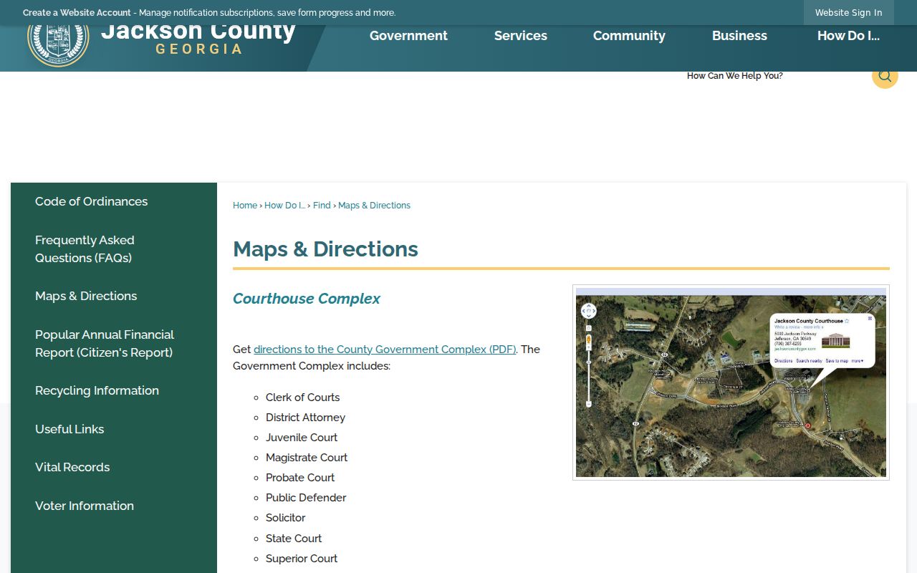
Task: Open Vital Records in sidebar
Action: [72, 468]
